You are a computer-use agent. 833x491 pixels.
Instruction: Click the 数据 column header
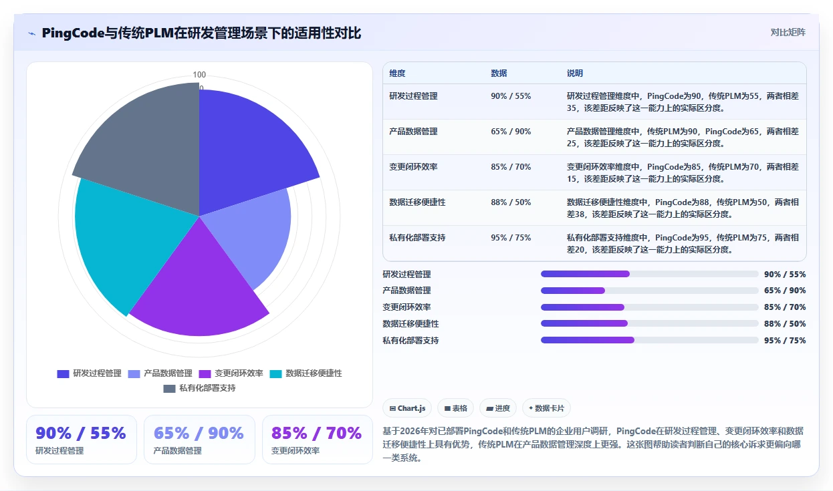[499, 73]
